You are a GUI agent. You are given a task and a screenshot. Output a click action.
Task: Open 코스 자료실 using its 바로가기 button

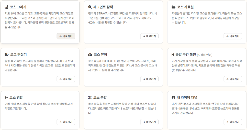pos(233,36)
